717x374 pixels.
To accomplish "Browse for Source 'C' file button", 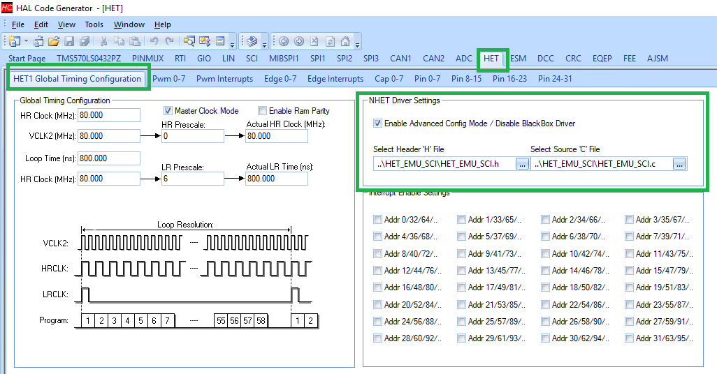I will [x=679, y=164].
